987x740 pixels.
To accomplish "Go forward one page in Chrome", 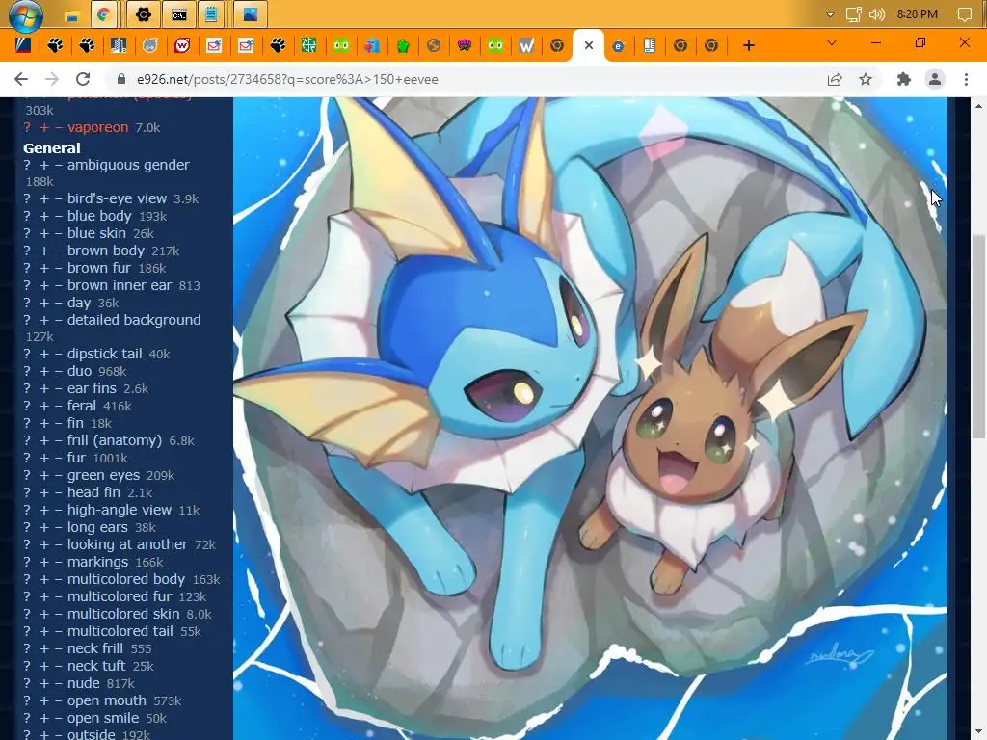I will 52,79.
